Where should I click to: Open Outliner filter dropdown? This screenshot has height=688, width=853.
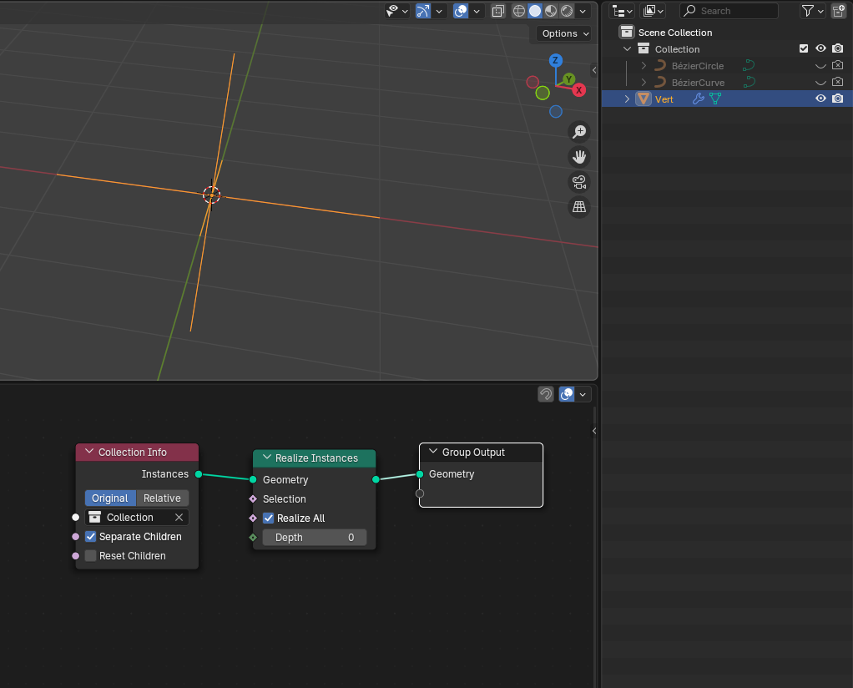click(813, 11)
